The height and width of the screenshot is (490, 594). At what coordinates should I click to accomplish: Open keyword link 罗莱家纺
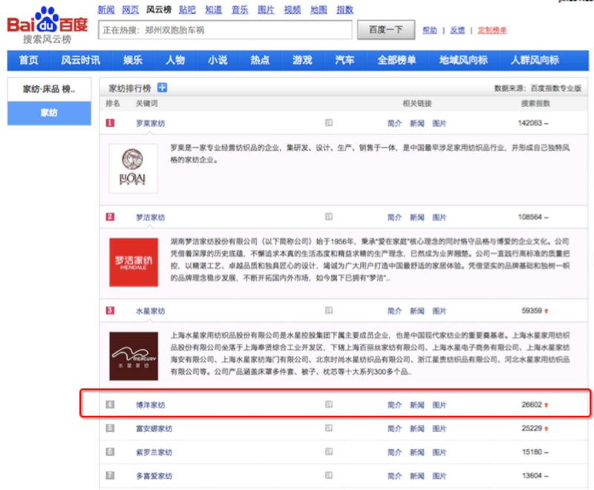coord(151,123)
